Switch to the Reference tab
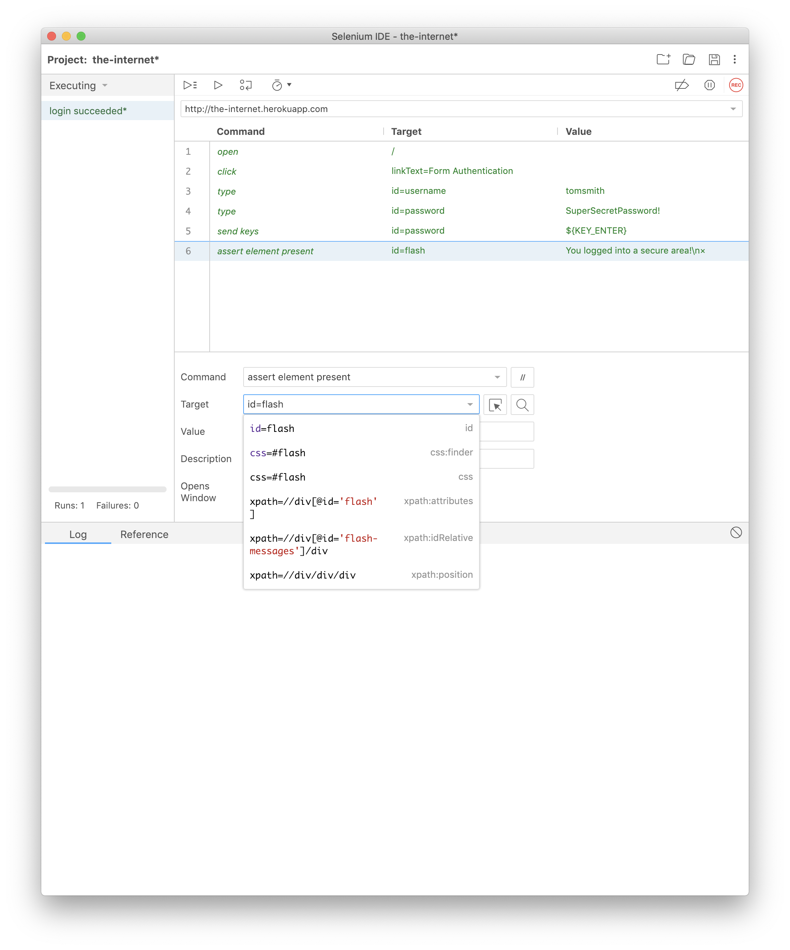 click(x=144, y=534)
